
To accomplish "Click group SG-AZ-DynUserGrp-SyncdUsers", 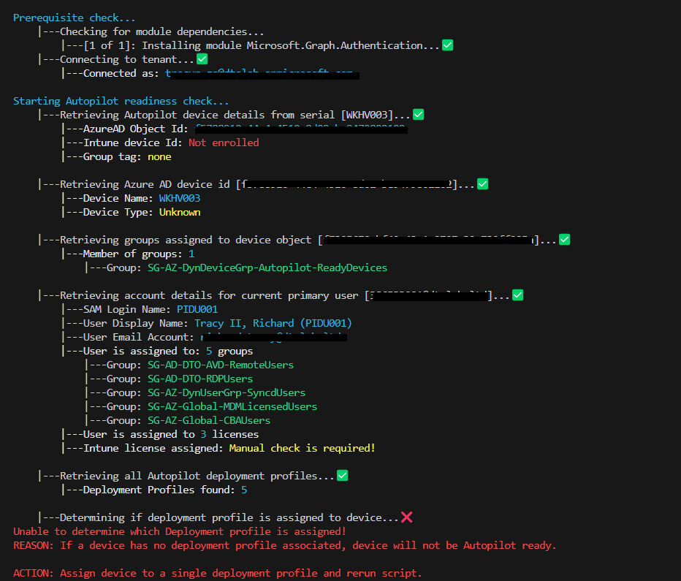I will point(227,393).
